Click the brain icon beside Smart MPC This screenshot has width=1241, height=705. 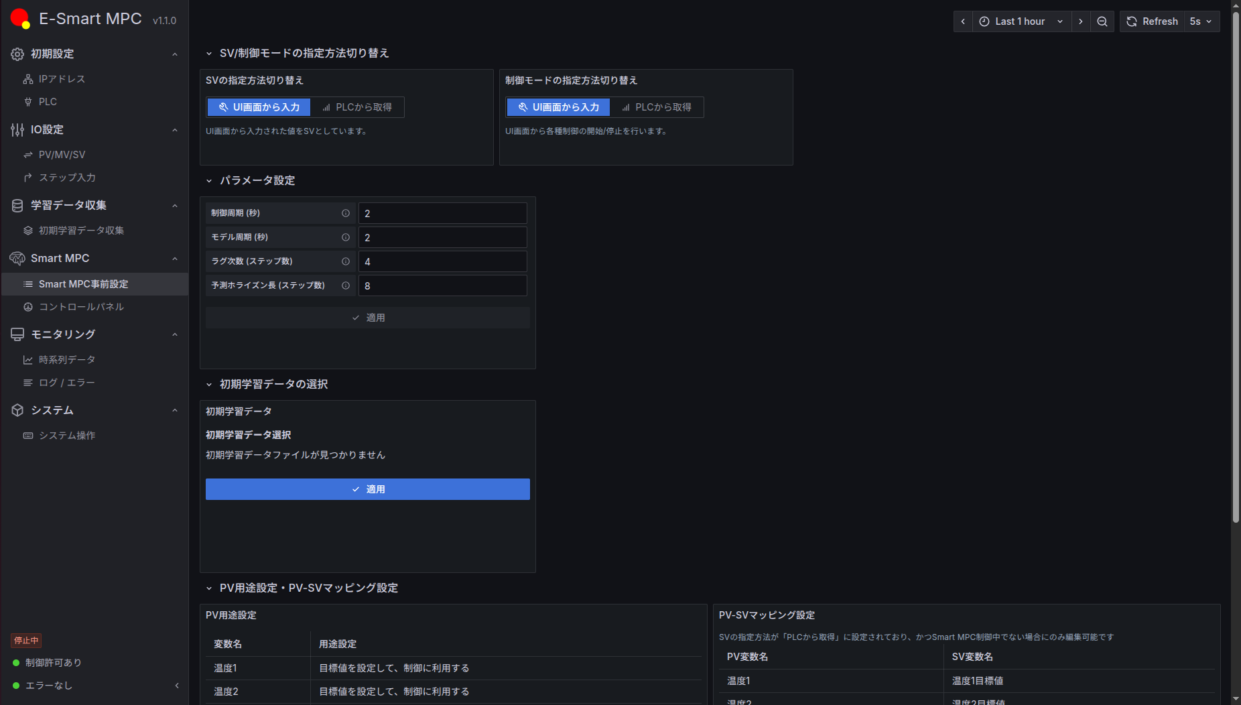pyautogui.click(x=17, y=259)
